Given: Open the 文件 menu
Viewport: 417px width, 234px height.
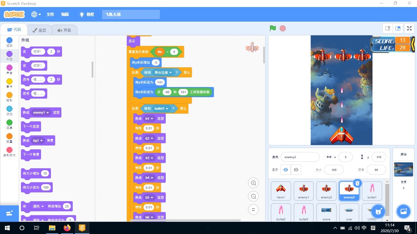Looking at the screenshot, I should point(50,14).
